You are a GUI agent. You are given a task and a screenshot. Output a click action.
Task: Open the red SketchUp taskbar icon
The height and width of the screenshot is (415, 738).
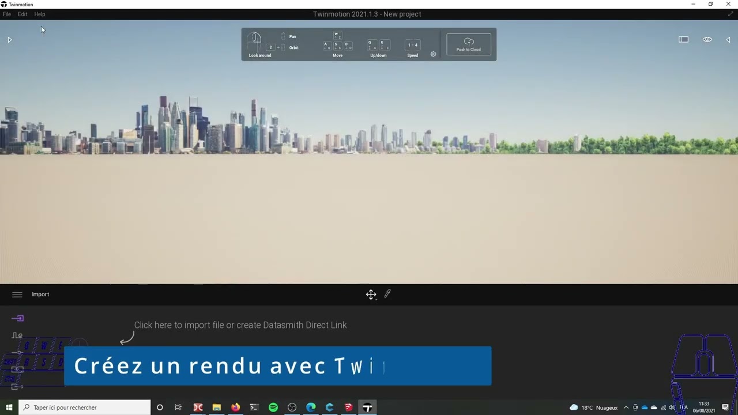pos(348,408)
